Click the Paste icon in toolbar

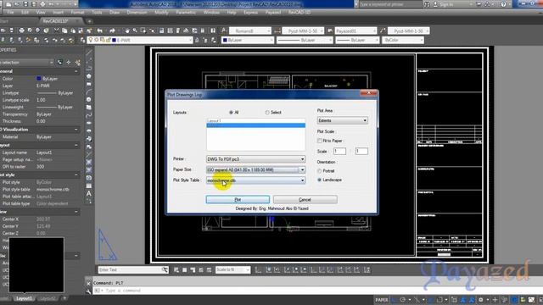click(x=73, y=30)
